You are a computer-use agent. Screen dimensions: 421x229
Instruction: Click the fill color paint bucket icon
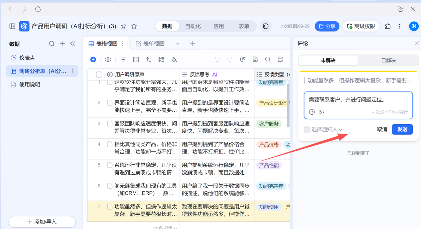pyautogui.click(x=174, y=60)
